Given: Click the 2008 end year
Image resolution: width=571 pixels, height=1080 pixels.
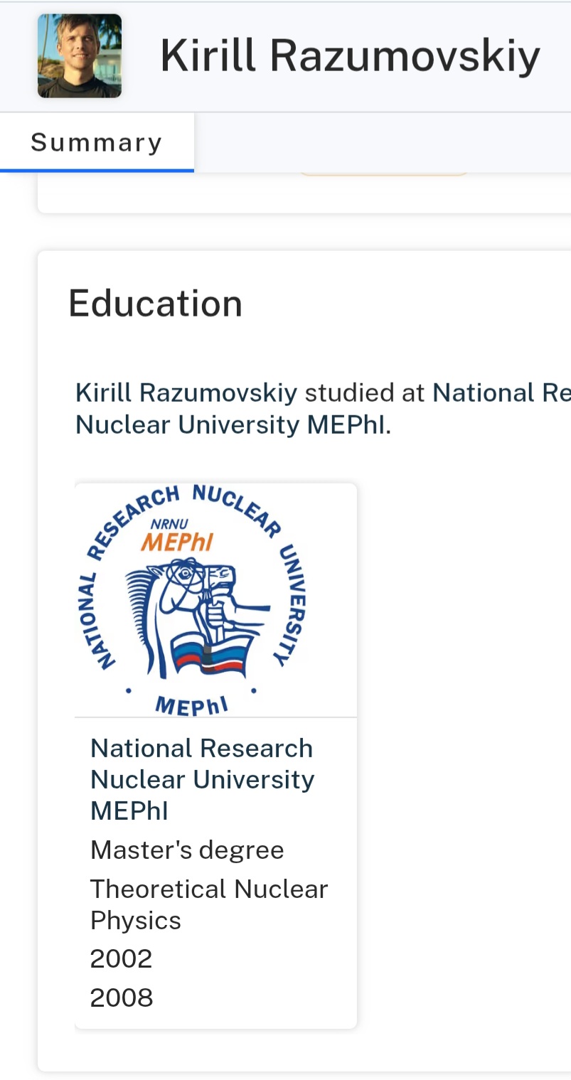Looking at the screenshot, I should coord(121,998).
